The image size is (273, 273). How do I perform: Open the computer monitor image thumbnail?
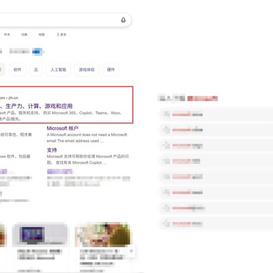coord(40,235)
